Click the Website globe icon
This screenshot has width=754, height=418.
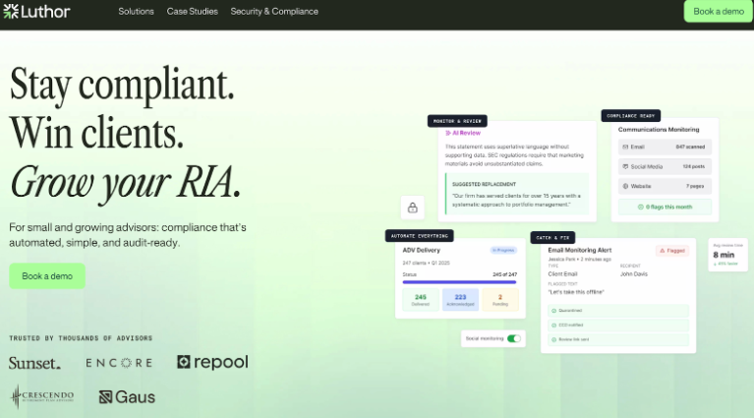click(x=625, y=186)
